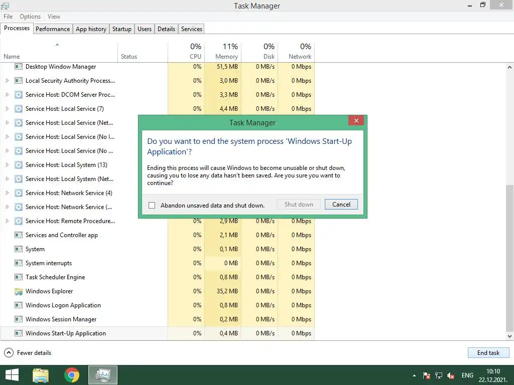Switch to the Startup tab
Viewport: 514px width, 385px height.
click(x=122, y=29)
